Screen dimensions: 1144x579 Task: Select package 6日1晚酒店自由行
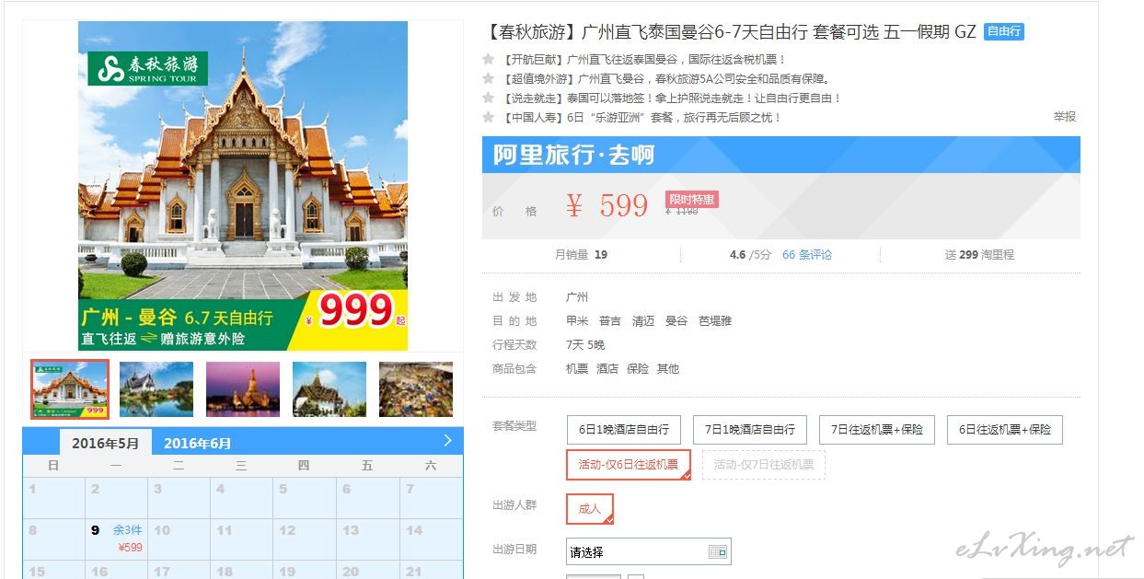[x=624, y=430]
